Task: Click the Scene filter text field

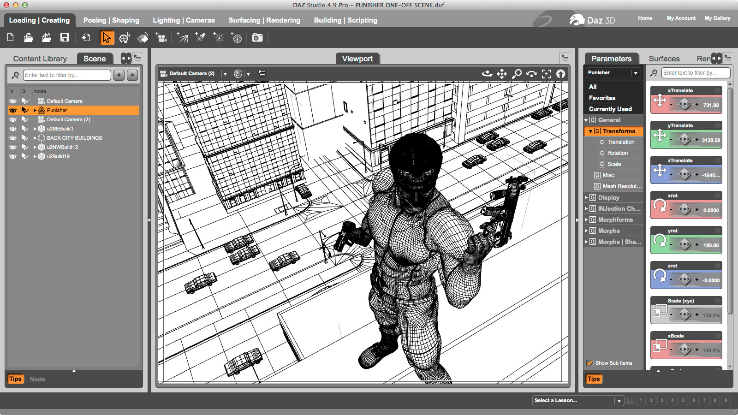Action: 67,75
